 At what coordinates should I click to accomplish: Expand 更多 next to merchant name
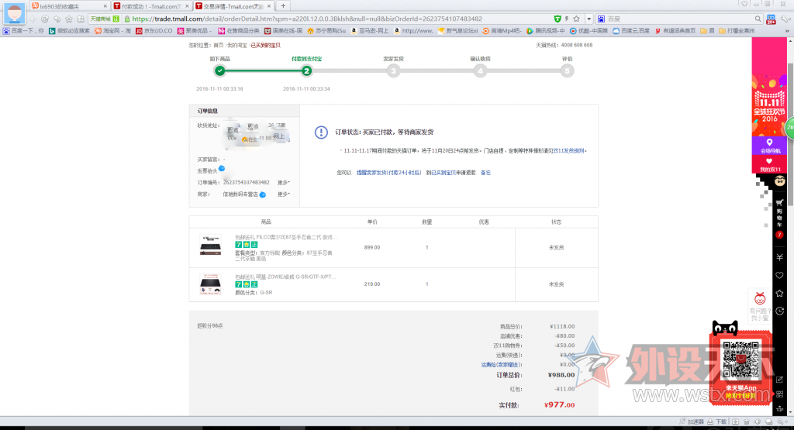tap(284, 194)
